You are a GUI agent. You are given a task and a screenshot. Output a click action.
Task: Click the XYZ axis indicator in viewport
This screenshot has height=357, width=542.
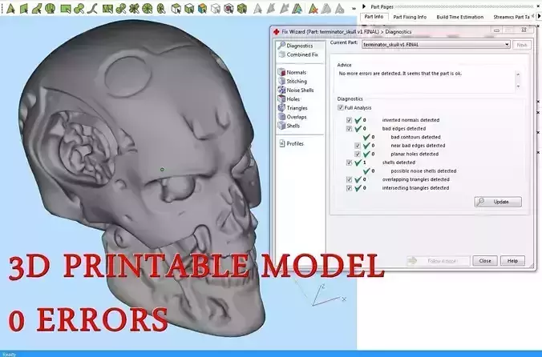tap(328, 295)
